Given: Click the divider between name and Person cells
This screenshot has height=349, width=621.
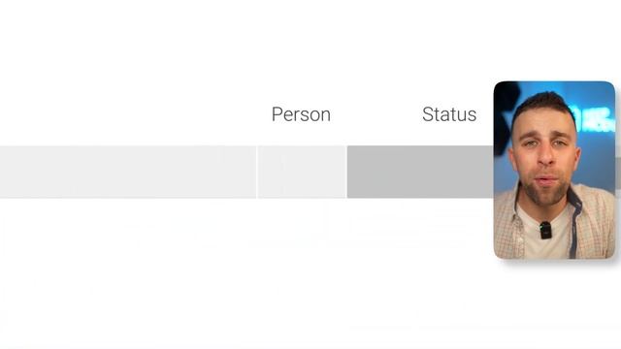Looking at the screenshot, I should [257, 172].
